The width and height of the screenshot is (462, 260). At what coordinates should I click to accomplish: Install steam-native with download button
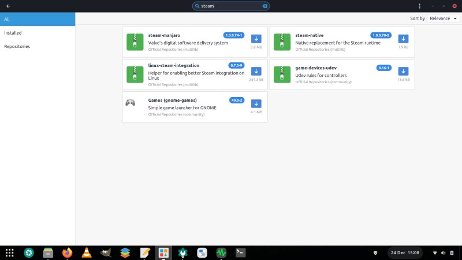(403, 39)
